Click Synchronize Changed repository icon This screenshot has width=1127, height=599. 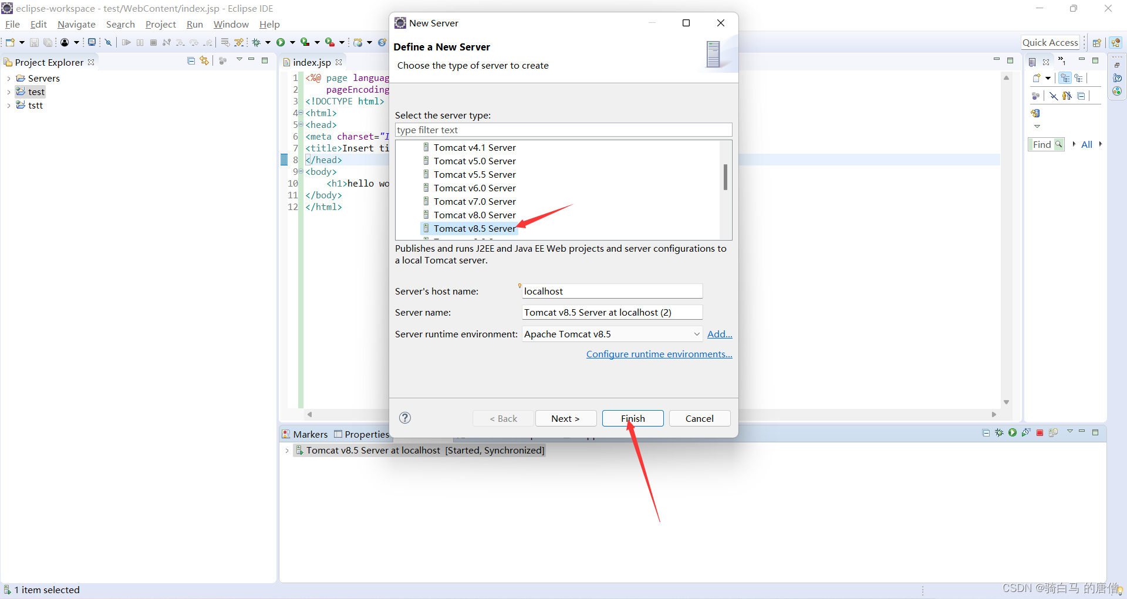[1035, 113]
